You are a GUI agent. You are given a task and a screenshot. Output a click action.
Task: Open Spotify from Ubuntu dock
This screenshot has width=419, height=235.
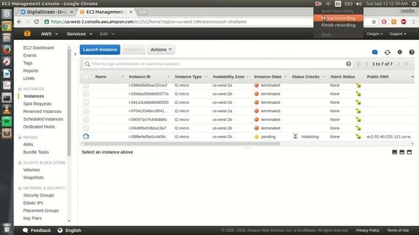point(7,121)
